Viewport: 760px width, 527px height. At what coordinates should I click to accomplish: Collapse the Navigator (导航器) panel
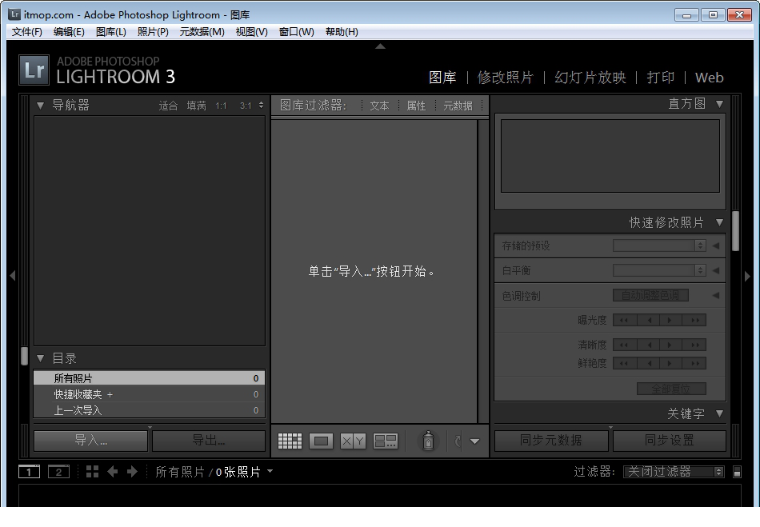40,105
